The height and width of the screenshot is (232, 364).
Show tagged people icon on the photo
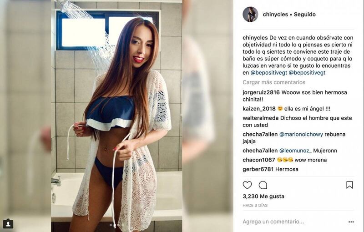[8, 224]
